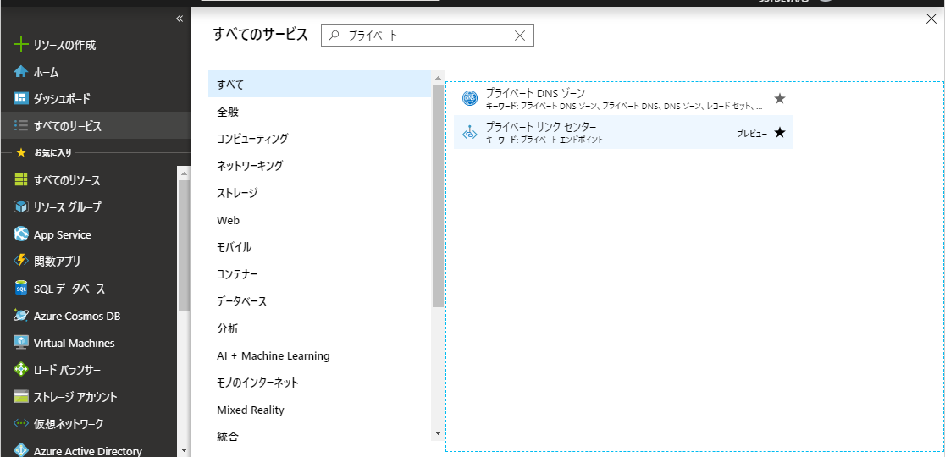945x457 pixels.
Task: Click the favorites star icon in sidebar
Action: [21, 153]
